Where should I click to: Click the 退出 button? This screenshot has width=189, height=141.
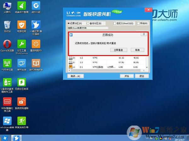142,76
